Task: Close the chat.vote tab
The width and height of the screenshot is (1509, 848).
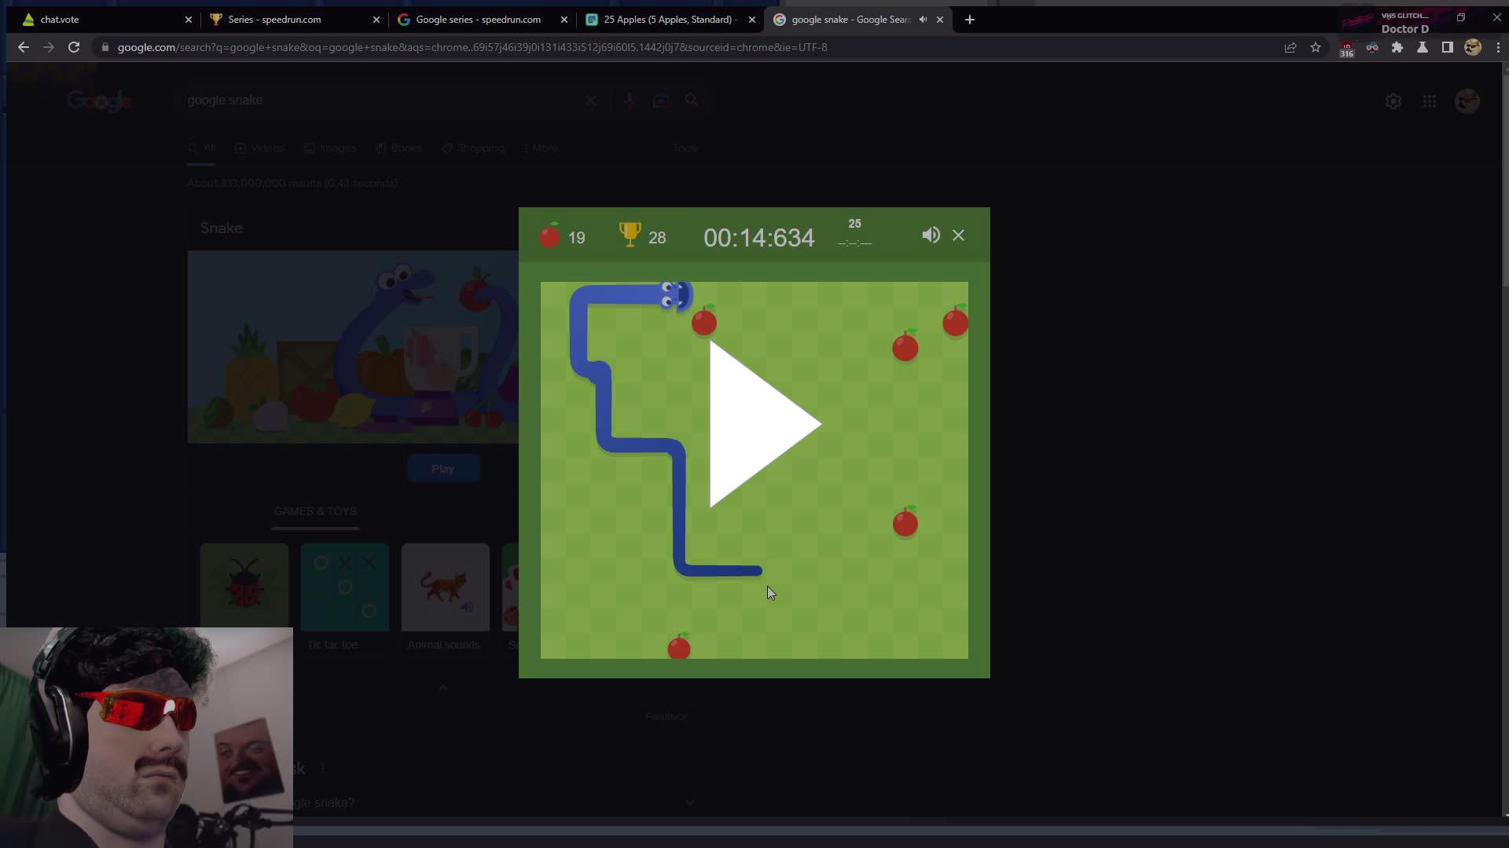Action: point(189,20)
